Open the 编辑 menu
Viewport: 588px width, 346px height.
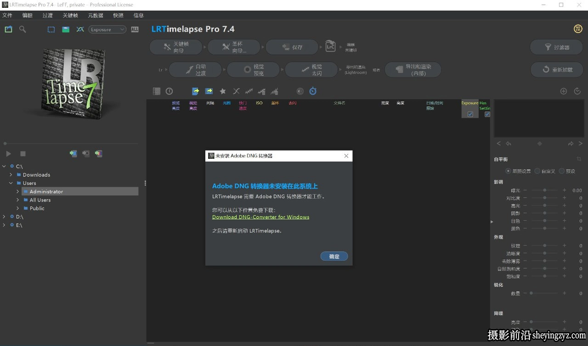[28, 15]
